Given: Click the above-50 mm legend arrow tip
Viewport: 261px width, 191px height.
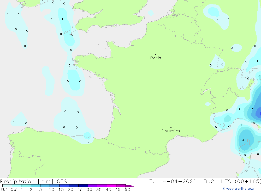Looking at the screenshot, I should point(131,186).
